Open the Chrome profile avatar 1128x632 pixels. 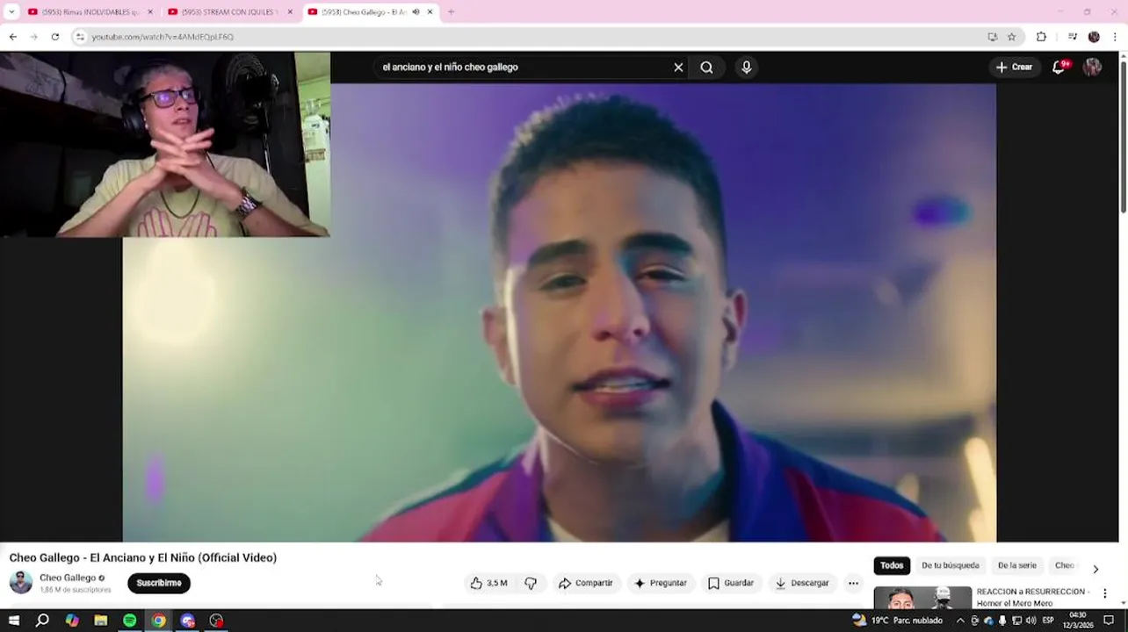(x=1094, y=37)
